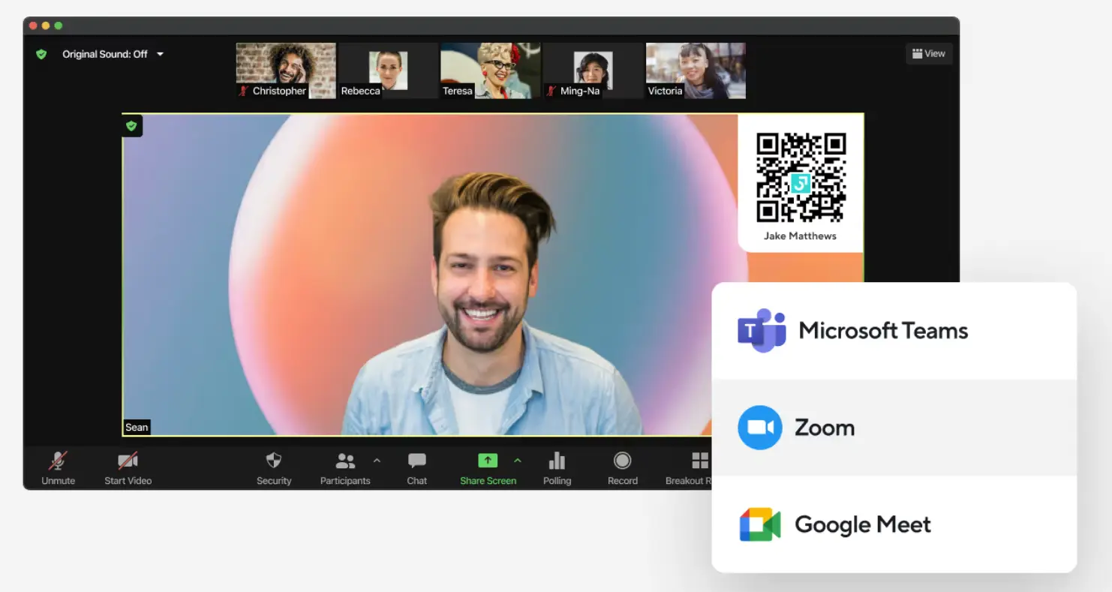Expand the chevron next to Participants
Image resolution: width=1112 pixels, height=592 pixels.
tap(377, 461)
